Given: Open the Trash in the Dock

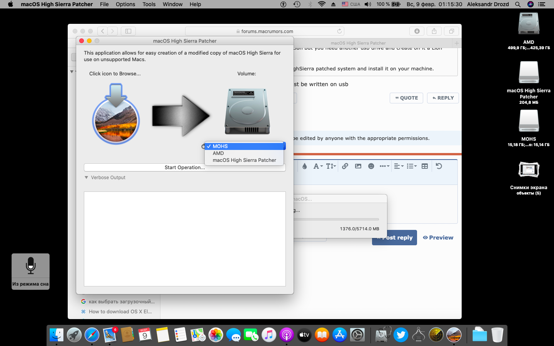Looking at the screenshot, I should [497, 335].
